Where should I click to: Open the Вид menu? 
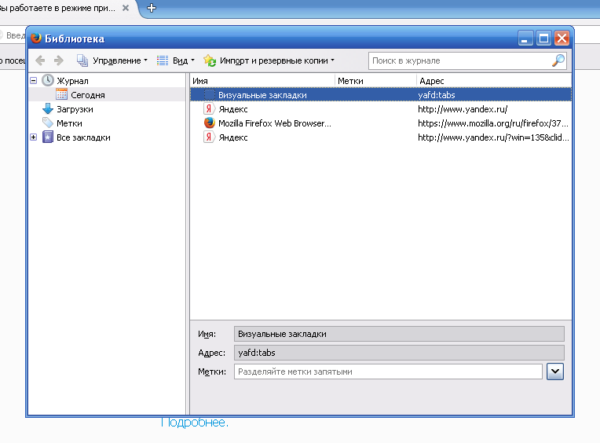point(176,60)
